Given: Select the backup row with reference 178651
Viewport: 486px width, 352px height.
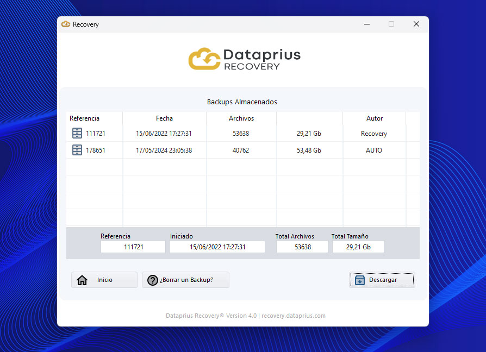Looking at the screenshot, I should tap(242, 150).
